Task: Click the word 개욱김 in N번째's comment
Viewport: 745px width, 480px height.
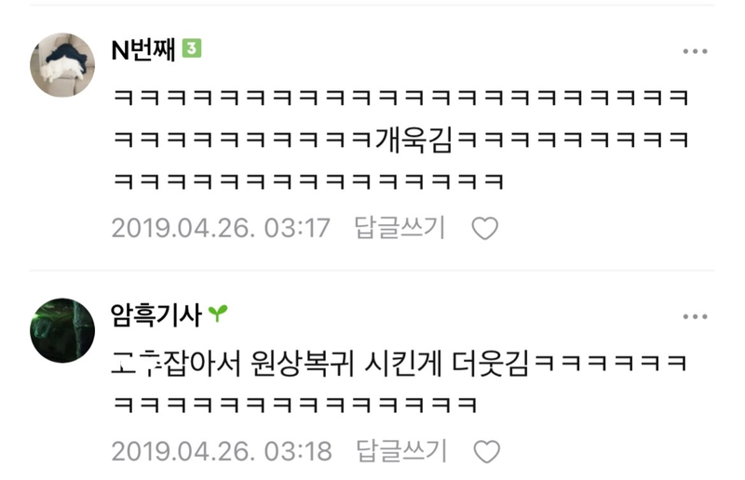Action: coord(413,140)
